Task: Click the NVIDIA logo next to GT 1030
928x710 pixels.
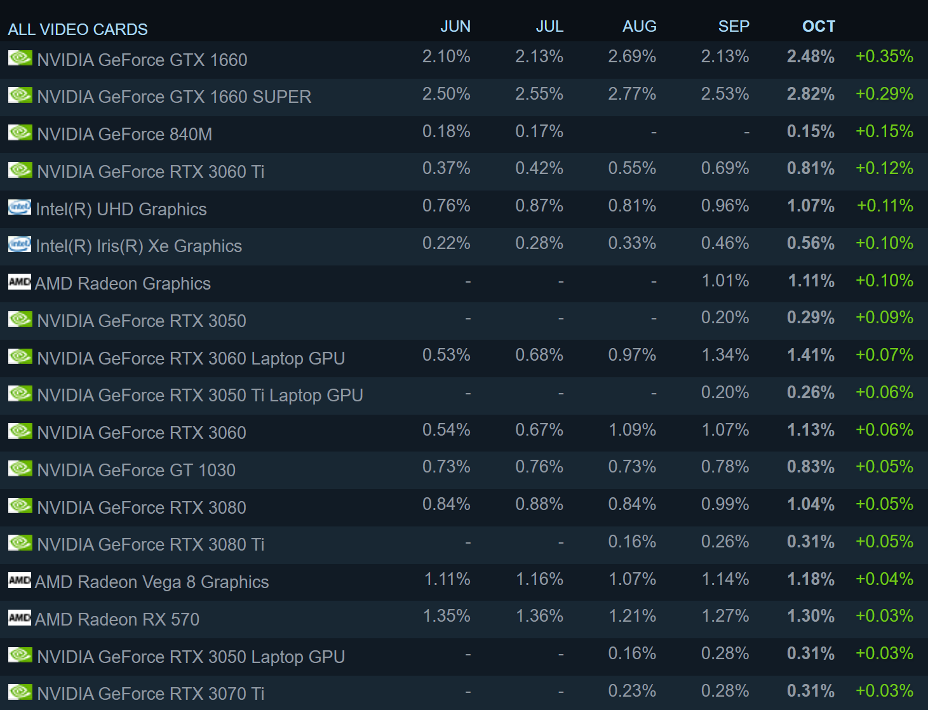Action: tap(20, 469)
